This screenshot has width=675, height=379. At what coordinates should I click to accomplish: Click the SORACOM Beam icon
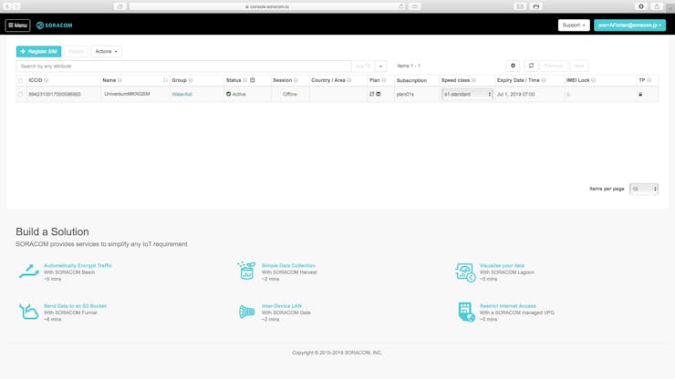tap(29, 271)
